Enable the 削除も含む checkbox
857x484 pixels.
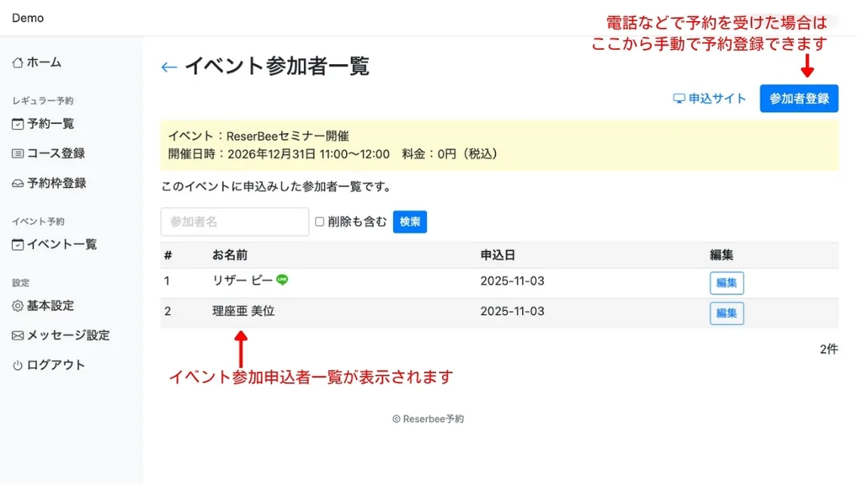pos(320,222)
